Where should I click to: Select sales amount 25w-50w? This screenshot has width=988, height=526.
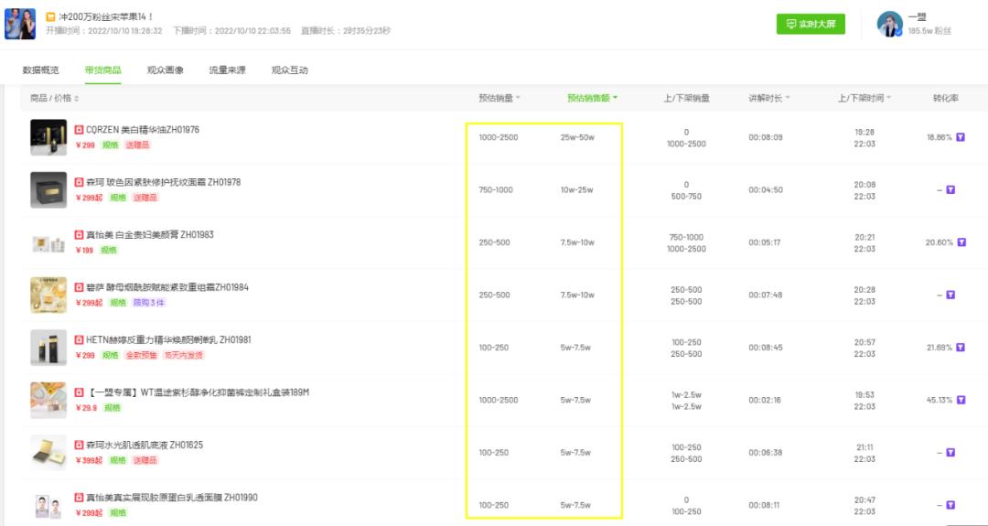pos(577,137)
